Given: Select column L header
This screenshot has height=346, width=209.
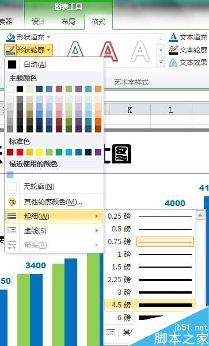Looking at the screenshot, I should [x=171, y=109].
